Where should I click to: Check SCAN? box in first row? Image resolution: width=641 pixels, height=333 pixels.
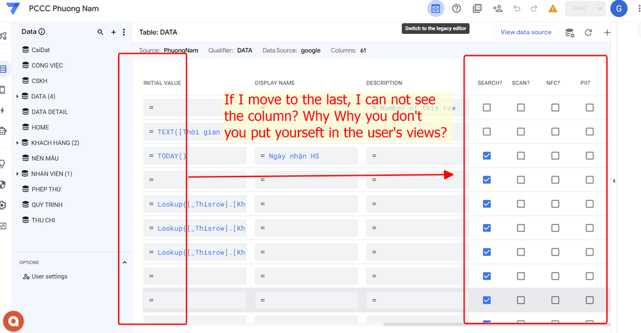click(521, 107)
